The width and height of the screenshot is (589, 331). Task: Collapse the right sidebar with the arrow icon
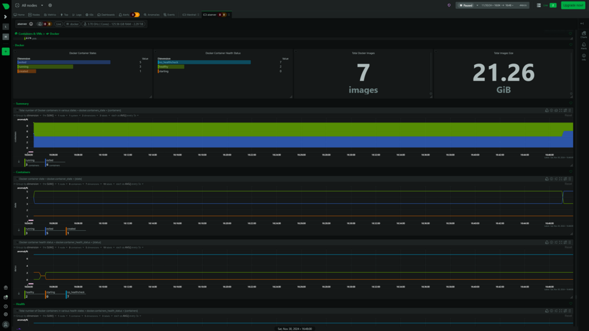583,24
